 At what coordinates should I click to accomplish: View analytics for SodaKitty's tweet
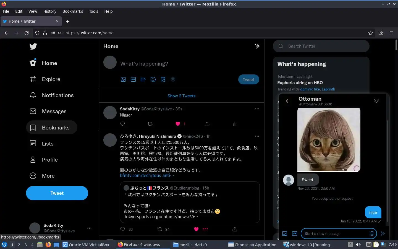tap(235, 124)
